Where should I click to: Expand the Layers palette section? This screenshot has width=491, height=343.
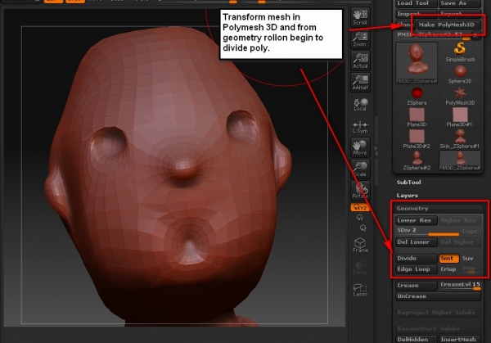(x=407, y=196)
